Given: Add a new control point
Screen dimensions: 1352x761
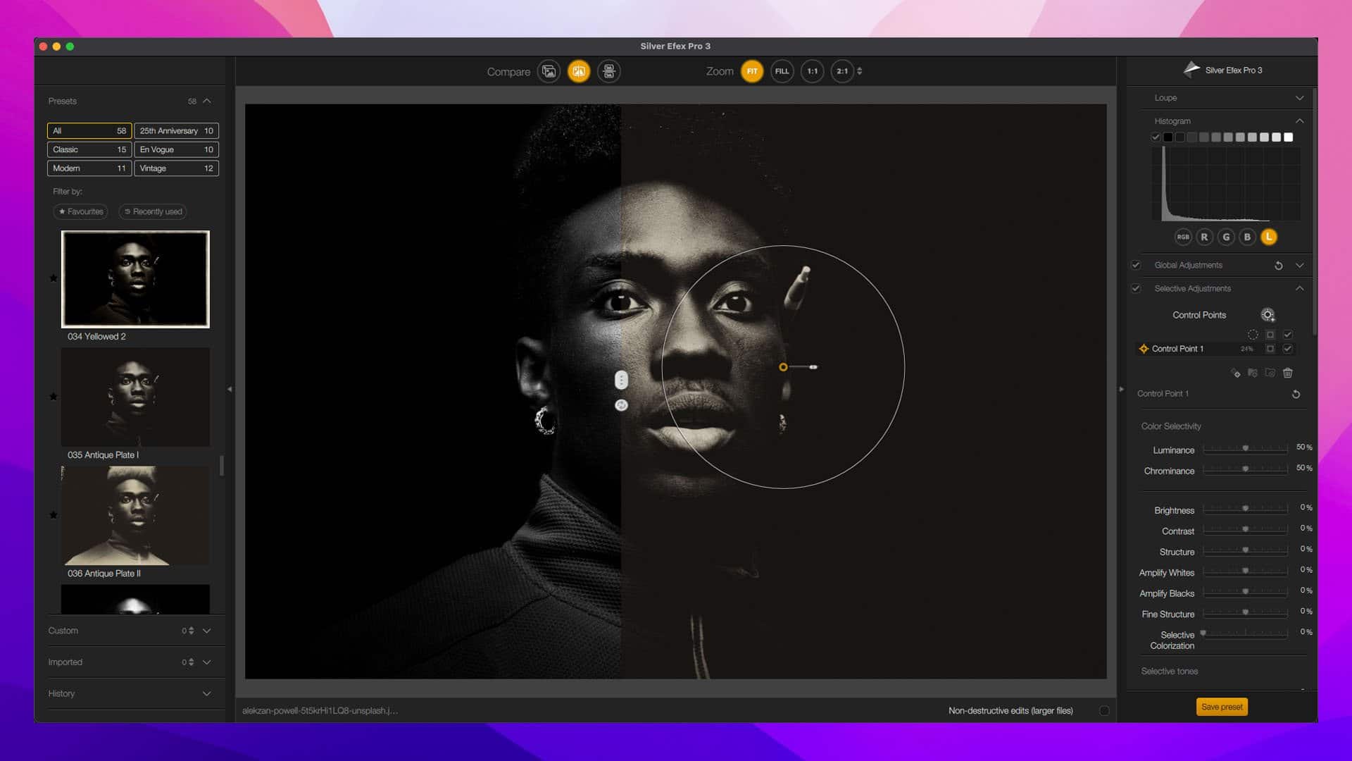Looking at the screenshot, I should [x=1267, y=315].
